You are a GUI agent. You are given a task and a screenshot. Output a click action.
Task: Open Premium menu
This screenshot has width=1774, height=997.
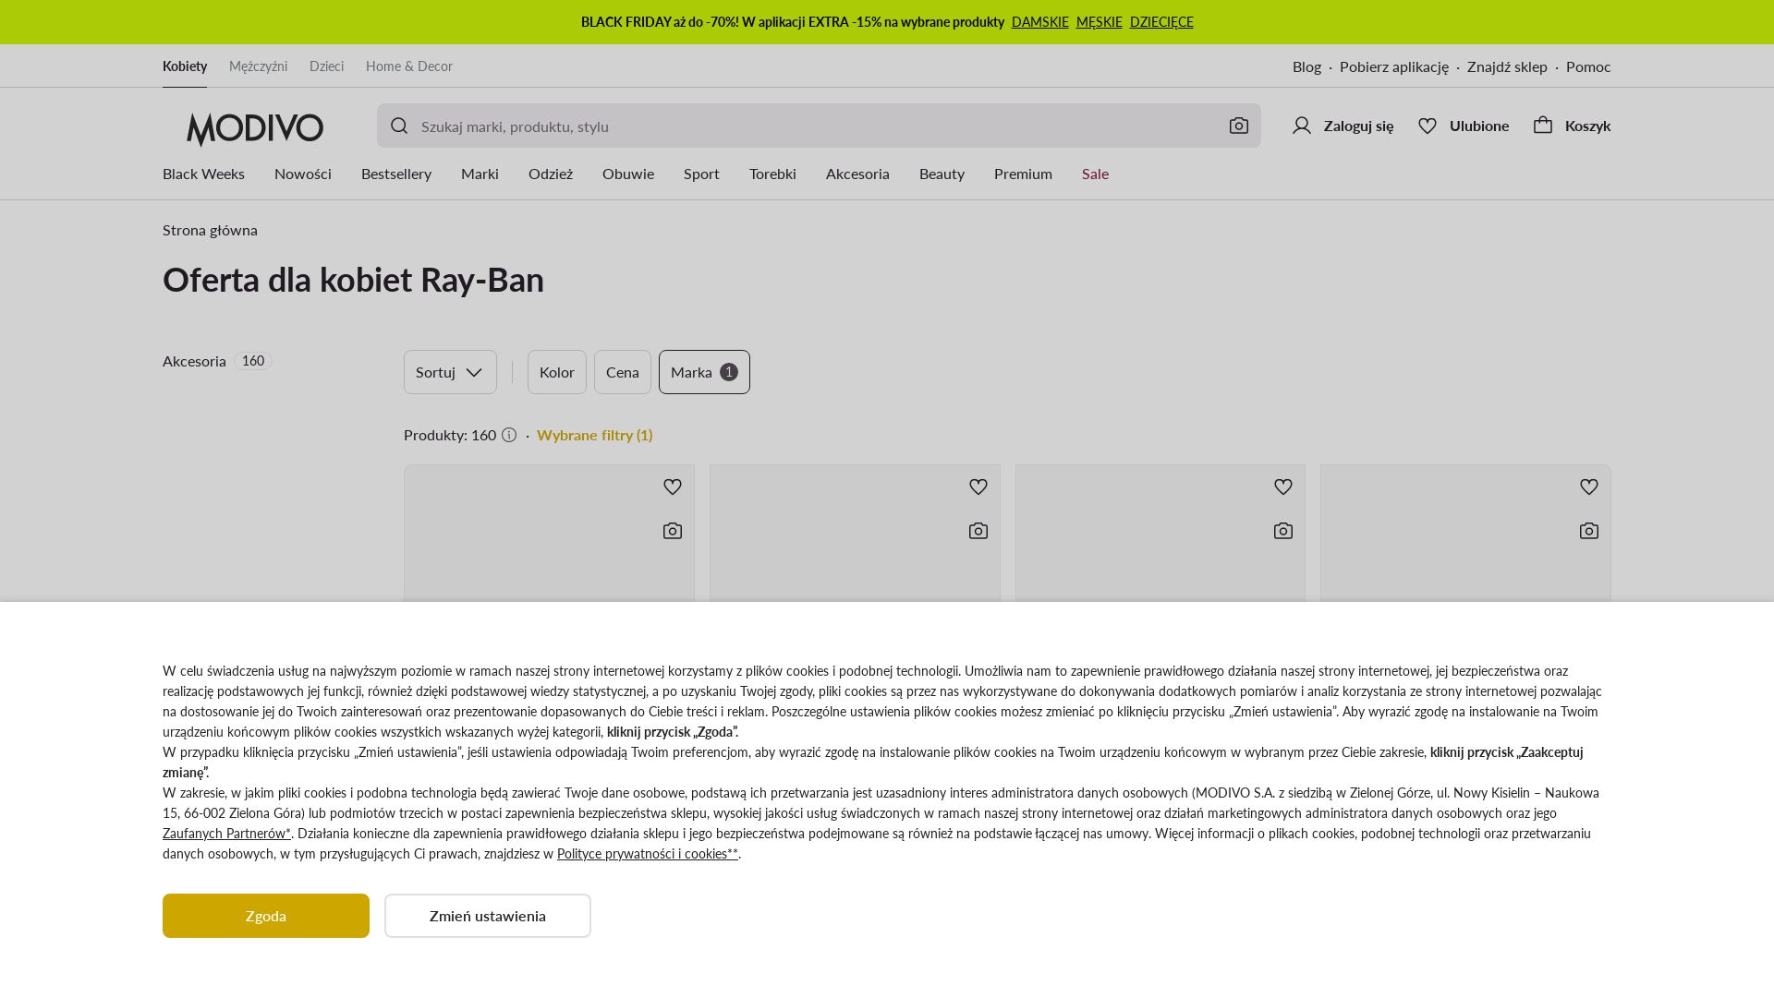tap(1023, 174)
